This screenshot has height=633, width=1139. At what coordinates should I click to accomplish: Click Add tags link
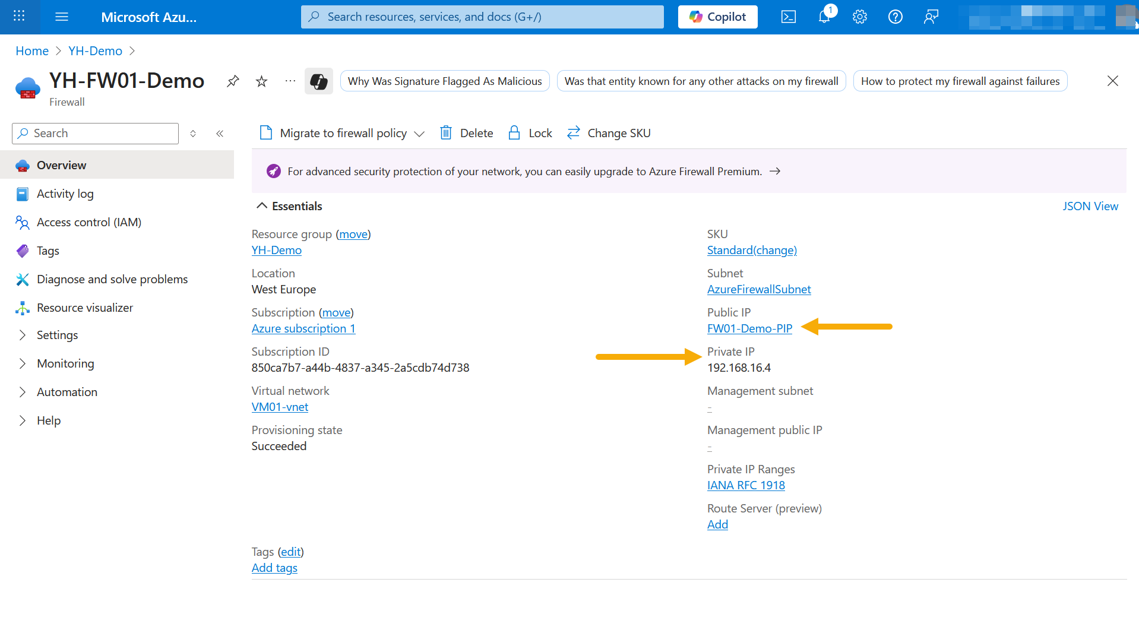point(274,568)
